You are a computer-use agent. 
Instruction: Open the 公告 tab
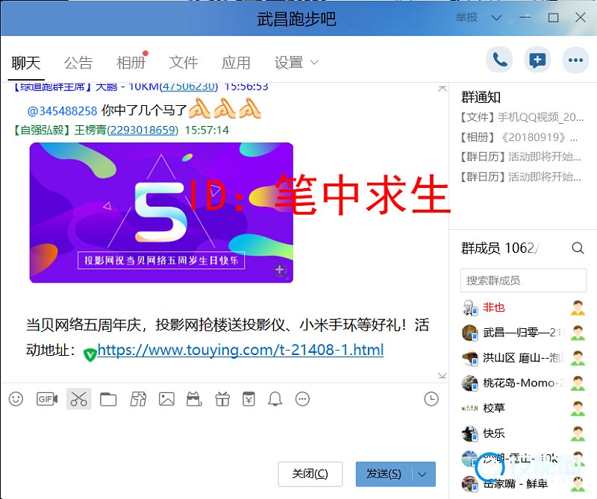point(78,63)
